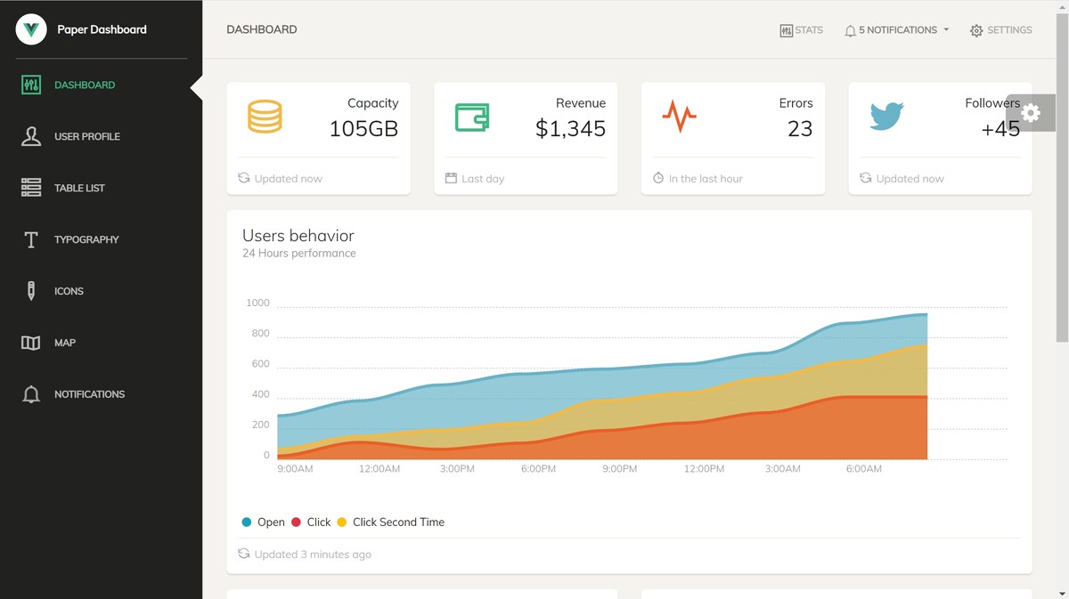Screen dimensions: 1069x599
Task: Open the Stats link in top navbar
Action: coord(801,29)
